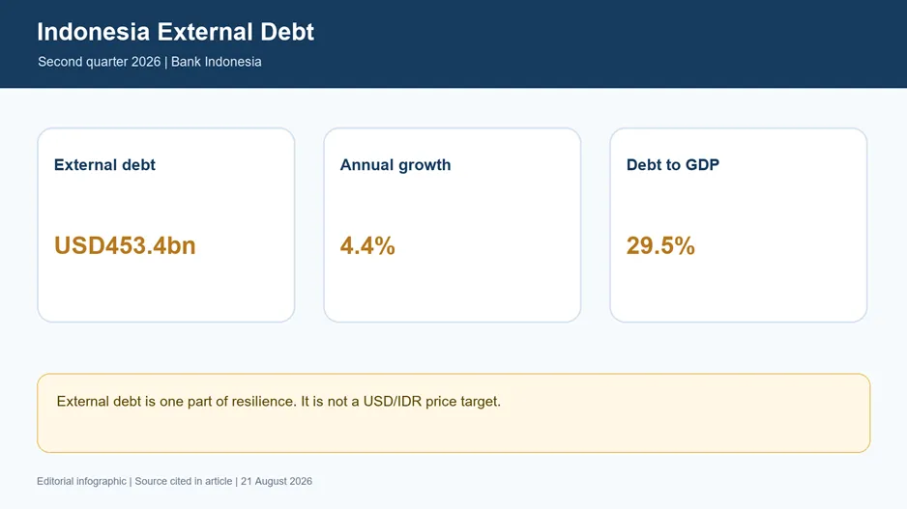Open the Annual growth card

(453, 225)
